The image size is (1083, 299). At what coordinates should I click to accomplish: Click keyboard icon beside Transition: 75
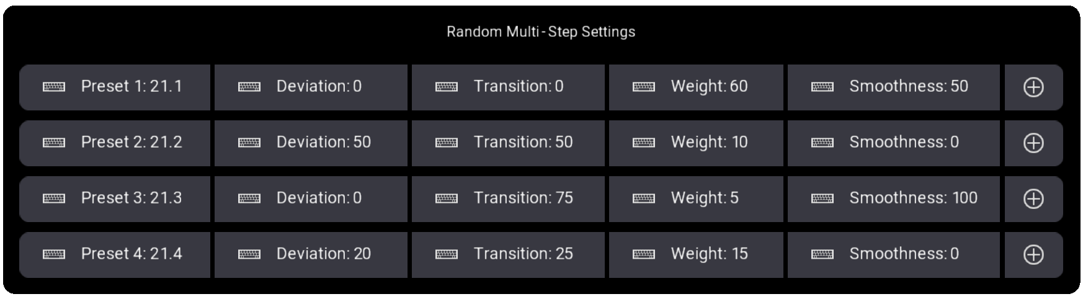tap(447, 199)
